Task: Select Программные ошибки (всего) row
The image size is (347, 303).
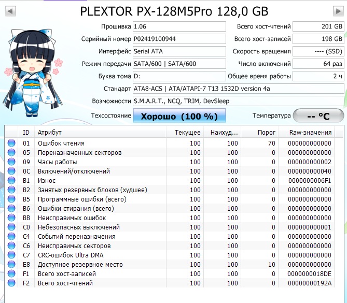Action: point(170,199)
